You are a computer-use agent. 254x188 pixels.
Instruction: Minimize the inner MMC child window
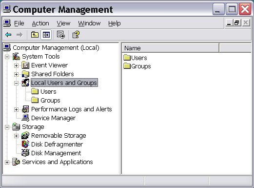229,23
